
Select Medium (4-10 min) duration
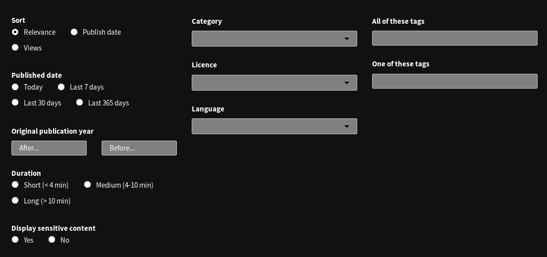click(x=88, y=185)
